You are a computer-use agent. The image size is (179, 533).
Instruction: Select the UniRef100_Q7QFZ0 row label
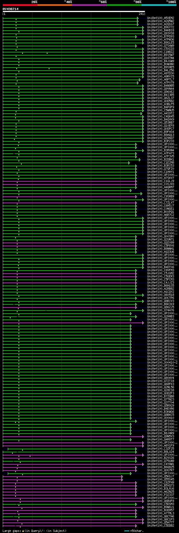coord(161,169)
